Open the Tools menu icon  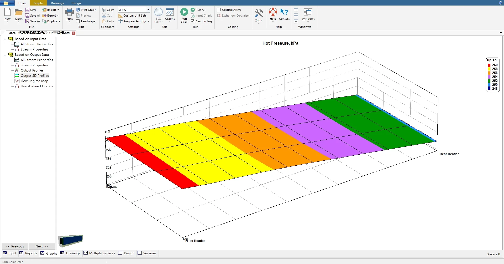259,13
